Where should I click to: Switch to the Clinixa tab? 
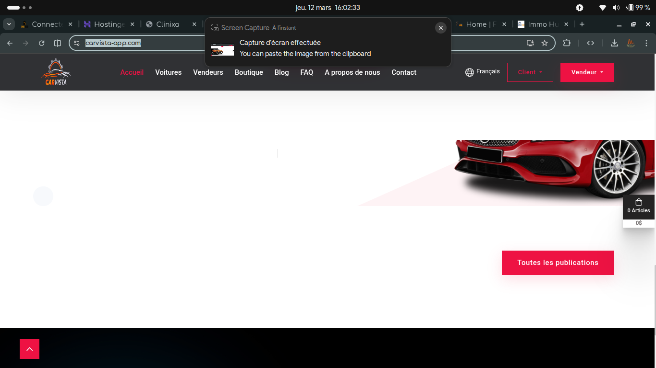tap(168, 24)
